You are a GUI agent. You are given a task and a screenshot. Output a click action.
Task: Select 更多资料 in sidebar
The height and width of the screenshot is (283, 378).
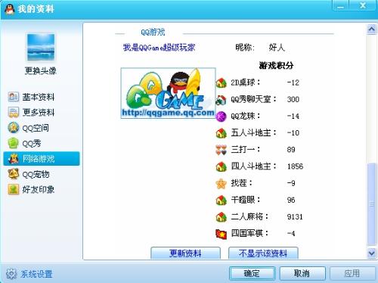click(32, 113)
